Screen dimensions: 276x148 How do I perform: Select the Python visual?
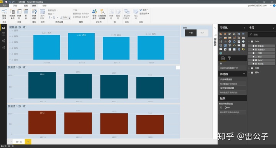click(x=243, y=49)
